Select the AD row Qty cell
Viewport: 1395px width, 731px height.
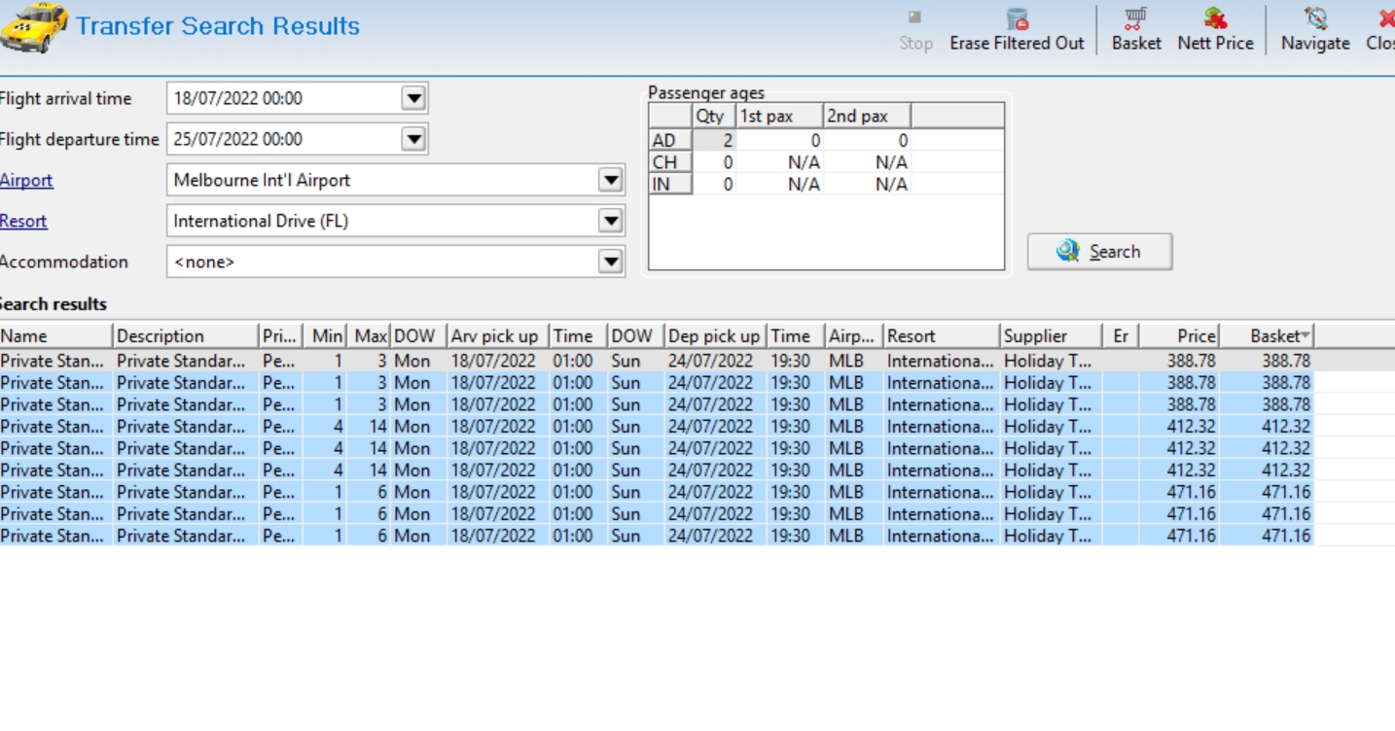click(x=714, y=140)
